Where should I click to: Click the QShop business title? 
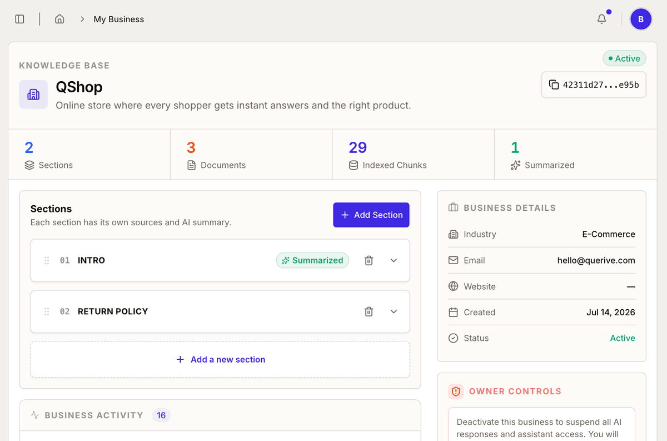pos(79,87)
